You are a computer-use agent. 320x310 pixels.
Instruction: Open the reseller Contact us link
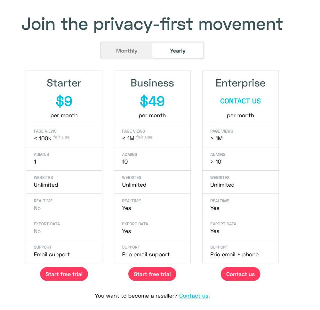pyautogui.click(x=194, y=296)
